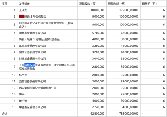The image size is (167, 117).
Task: Click the amount 41,000,000.00
Action: (130, 46)
